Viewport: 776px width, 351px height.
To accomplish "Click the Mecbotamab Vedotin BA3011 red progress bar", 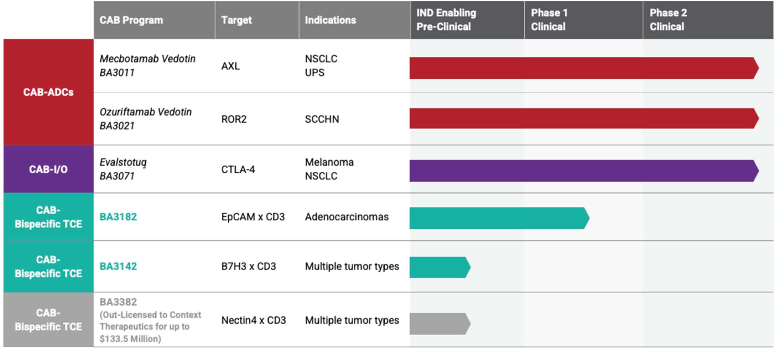I will [583, 68].
